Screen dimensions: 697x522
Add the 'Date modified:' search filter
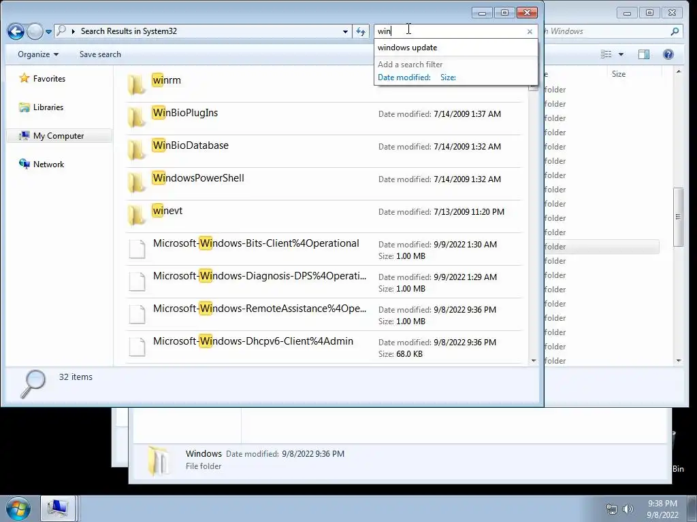[404, 77]
